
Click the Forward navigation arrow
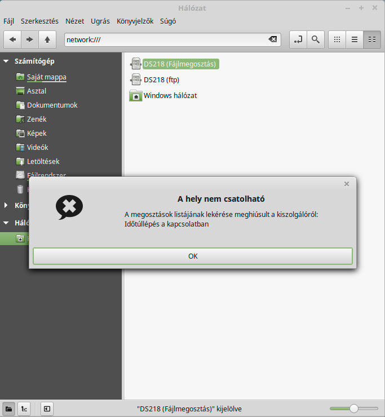click(x=29, y=39)
